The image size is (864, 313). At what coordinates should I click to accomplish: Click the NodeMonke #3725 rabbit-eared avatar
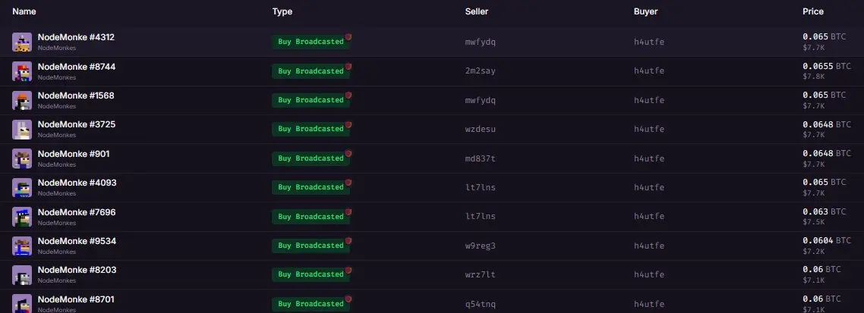click(x=22, y=130)
